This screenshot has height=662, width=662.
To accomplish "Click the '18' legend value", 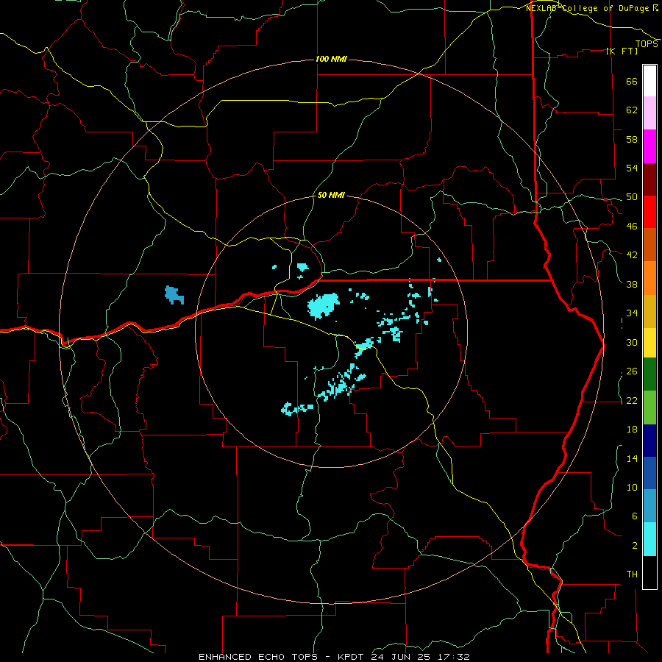I will point(632,430).
